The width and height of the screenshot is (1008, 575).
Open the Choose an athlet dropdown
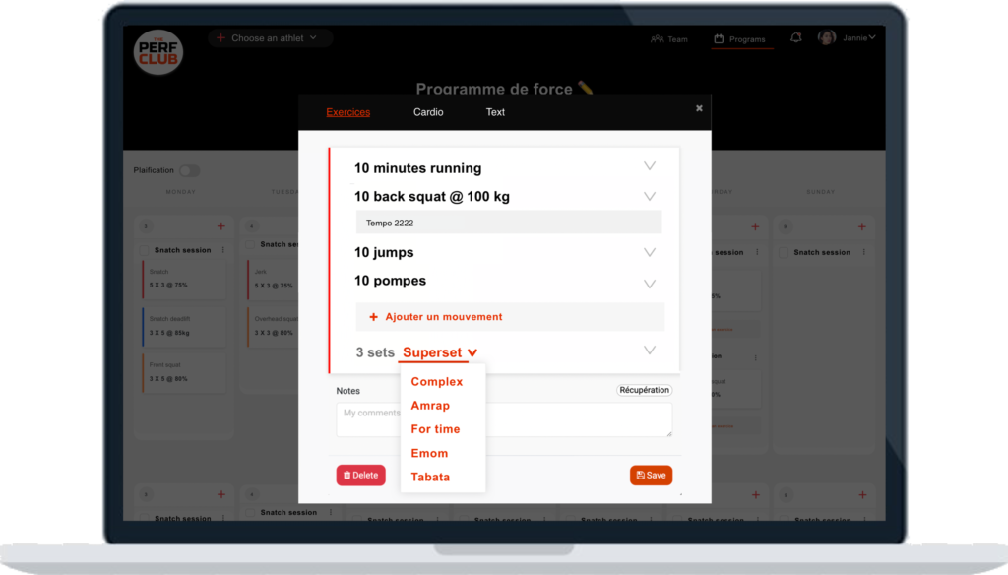pyautogui.click(x=270, y=38)
